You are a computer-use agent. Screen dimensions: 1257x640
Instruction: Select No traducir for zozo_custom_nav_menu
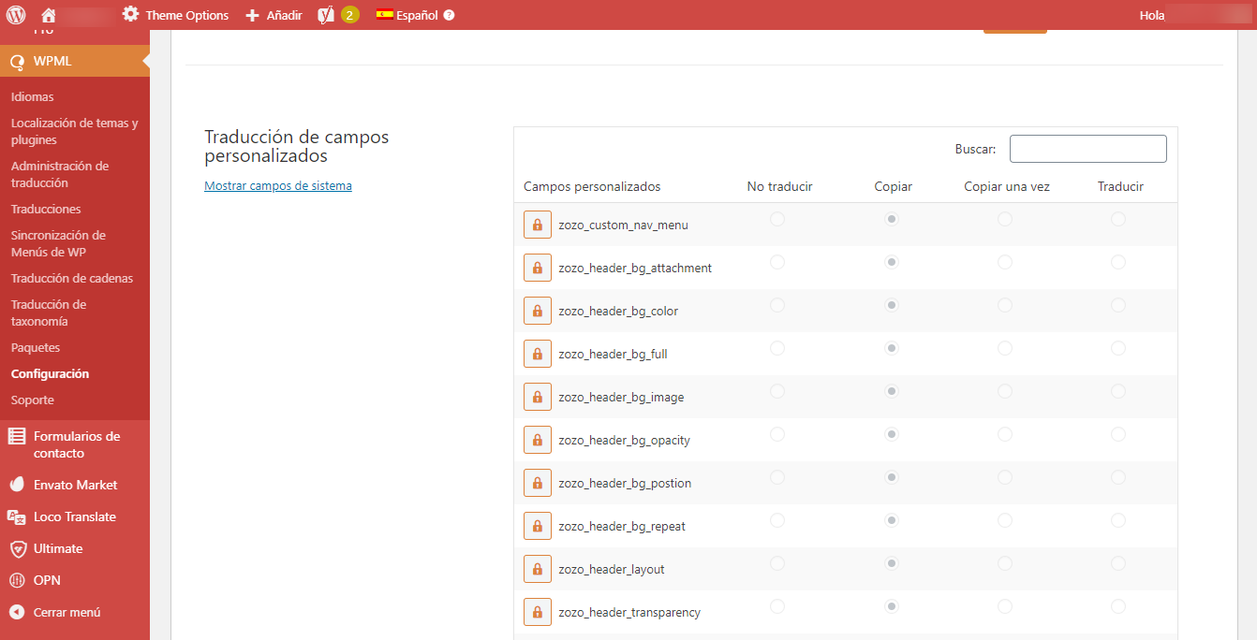777,219
